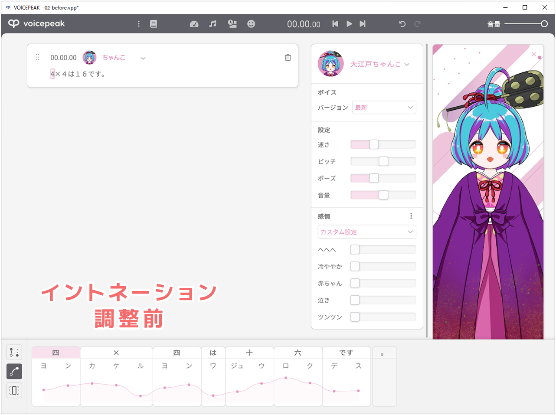Screen dimensions: 556x415
Task: Click the 00.00.00 playback time display
Action: coord(304,24)
